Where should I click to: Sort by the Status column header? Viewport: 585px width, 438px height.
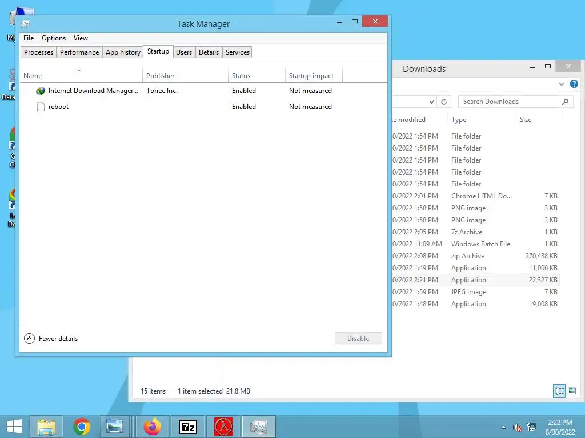(x=257, y=75)
